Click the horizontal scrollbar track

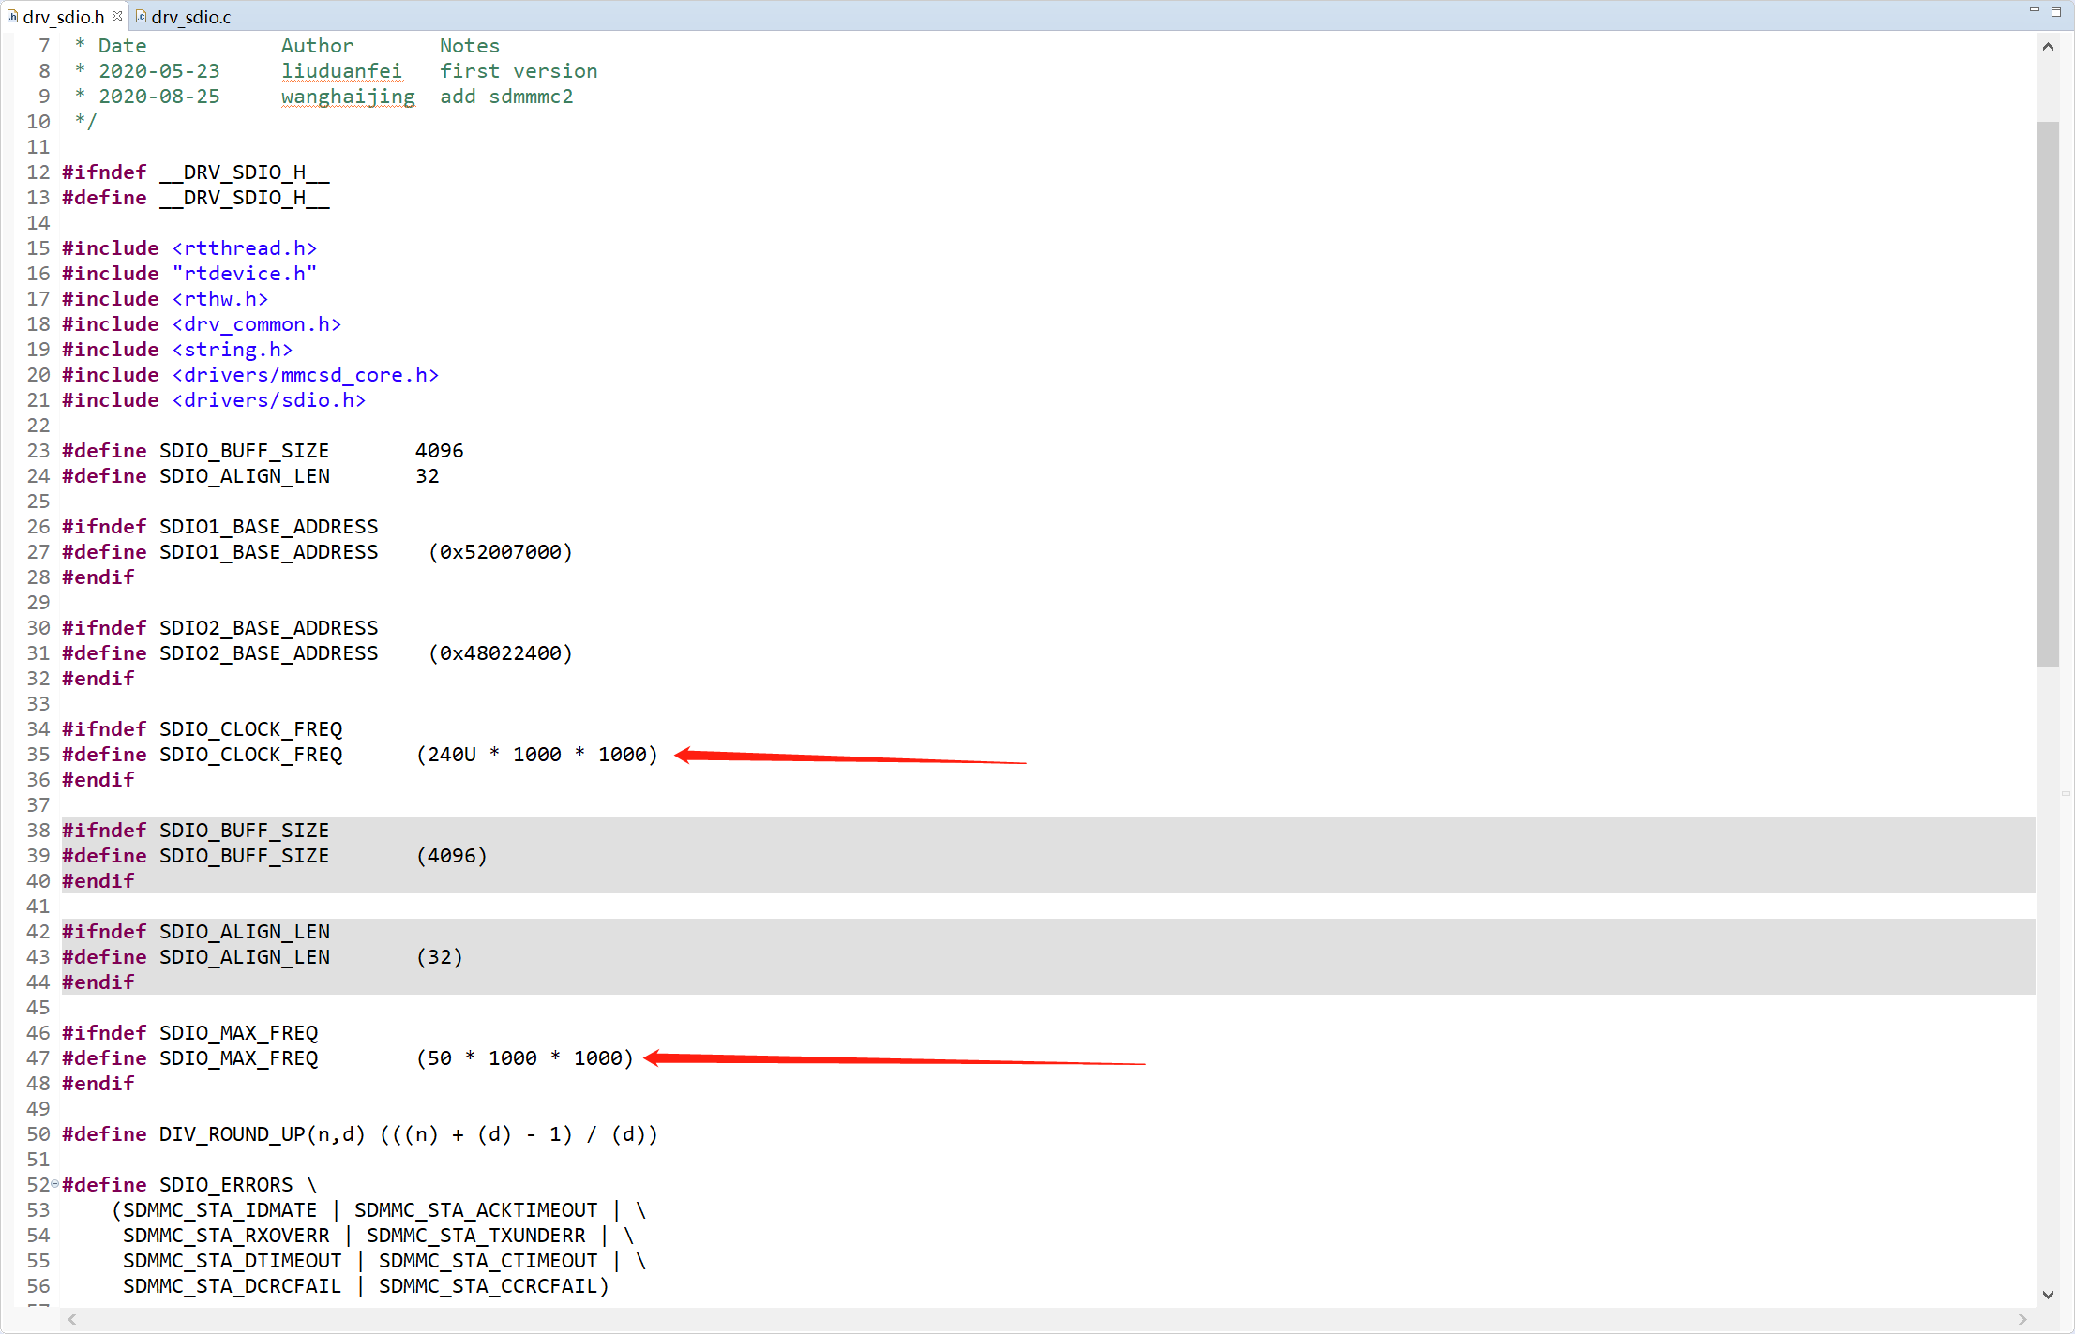click(x=1031, y=1319)
